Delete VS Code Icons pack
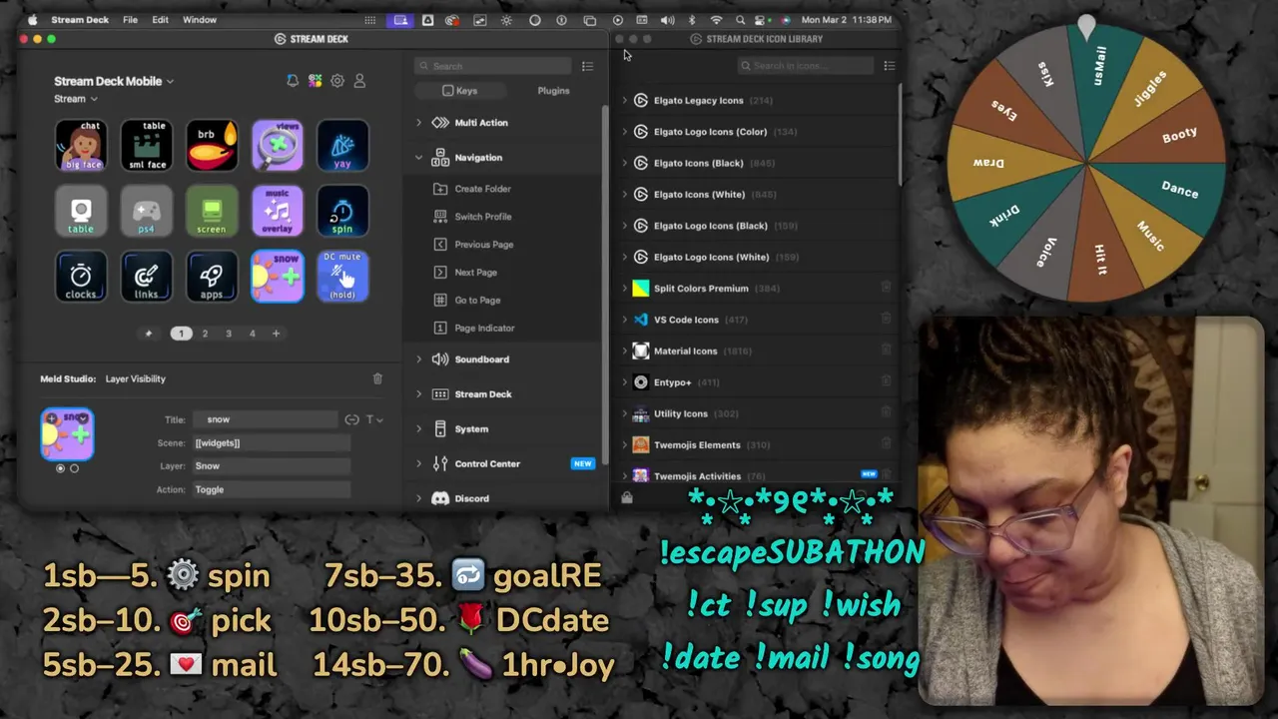The width and height of the screenshot is (1278, 719). [886, 320]
